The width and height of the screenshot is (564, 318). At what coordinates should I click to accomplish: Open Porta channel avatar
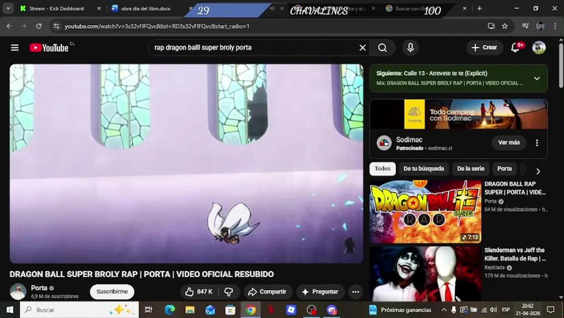(x=18, y=292)
